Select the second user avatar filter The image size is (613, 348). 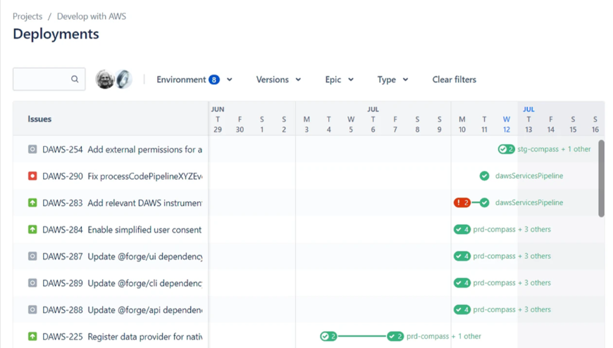point(124,79)
